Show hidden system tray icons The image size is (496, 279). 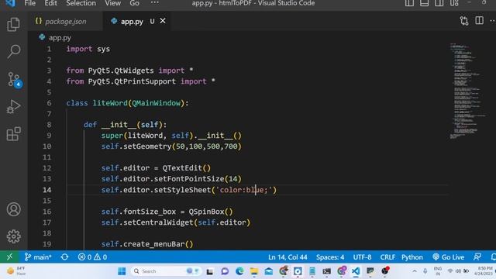pyautogui.click(x=415, y=271)
